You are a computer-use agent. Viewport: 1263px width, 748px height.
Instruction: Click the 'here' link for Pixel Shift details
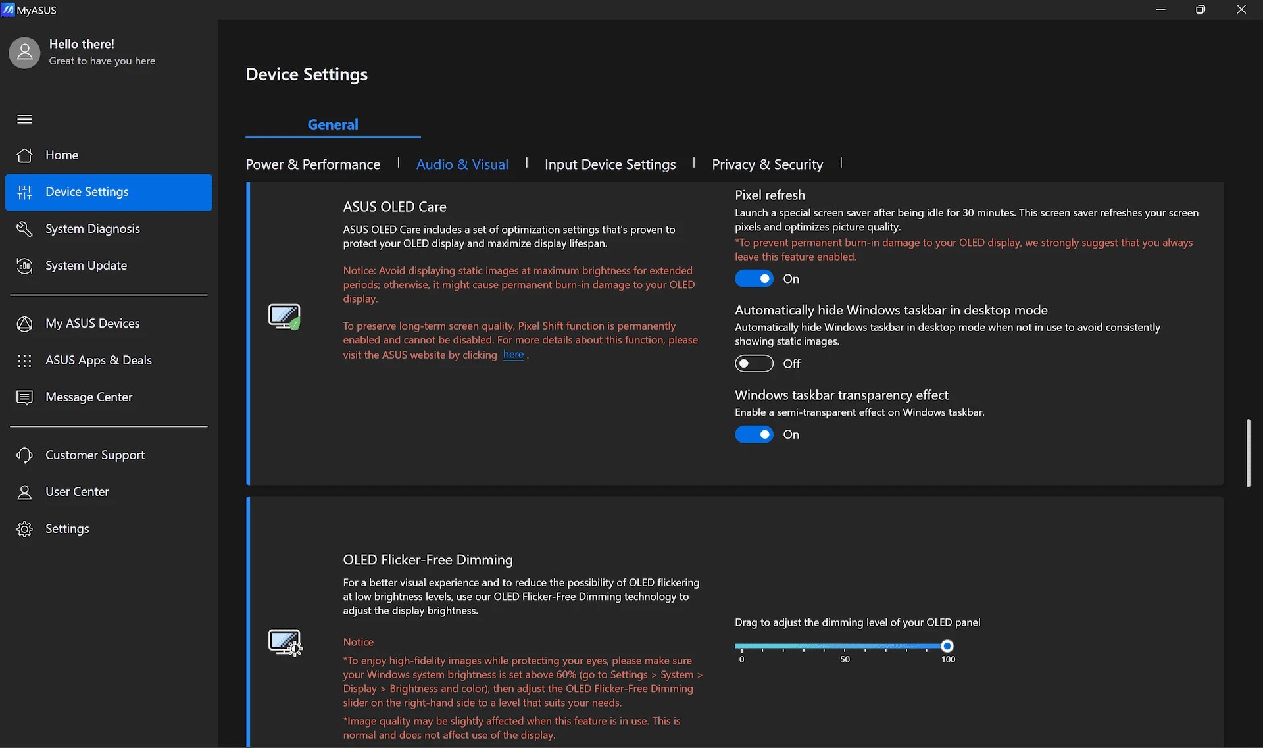pyautogui.click(x=513, y=355)
